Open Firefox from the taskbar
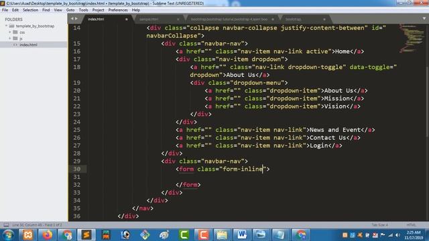 coord(47,235)
